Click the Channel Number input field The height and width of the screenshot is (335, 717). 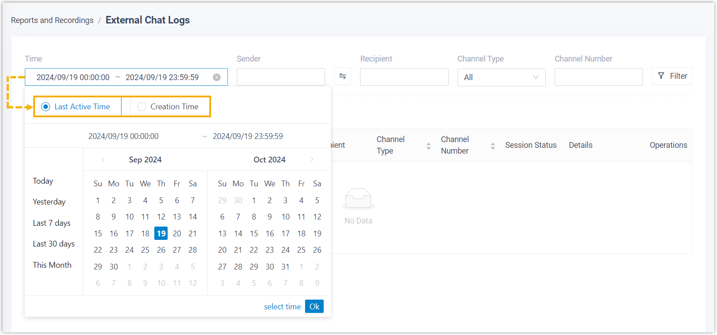click(598, 77)
